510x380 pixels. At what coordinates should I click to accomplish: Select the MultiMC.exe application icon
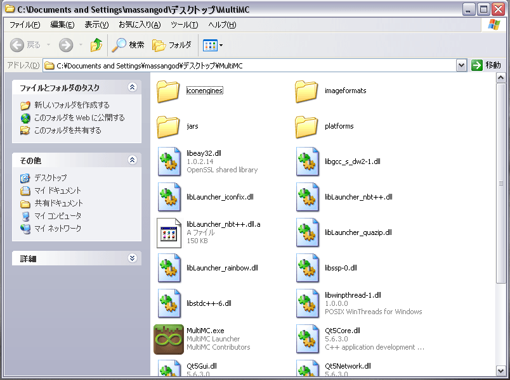(x=169, y=339)
